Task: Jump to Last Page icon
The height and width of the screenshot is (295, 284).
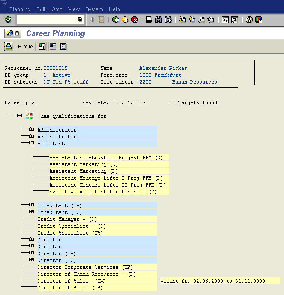Action: point(211,20)
